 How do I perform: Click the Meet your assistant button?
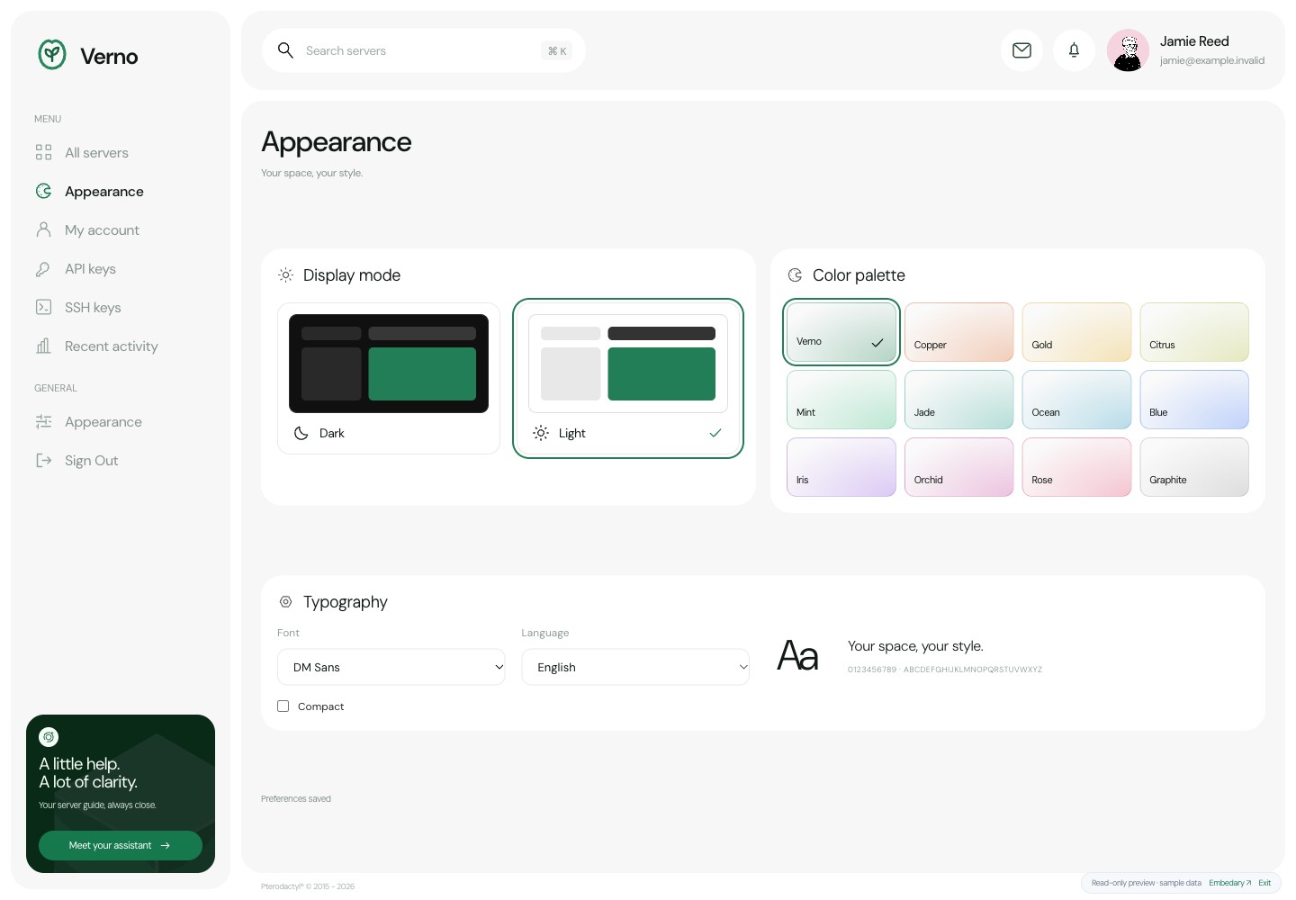click(x=121, y=845)
